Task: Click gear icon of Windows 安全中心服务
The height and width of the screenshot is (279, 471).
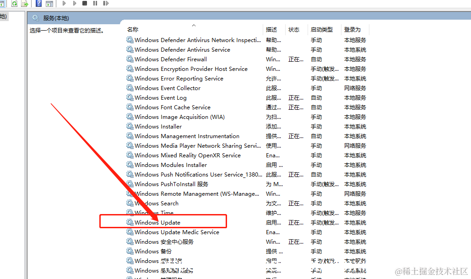Action: tap(130, 241)
